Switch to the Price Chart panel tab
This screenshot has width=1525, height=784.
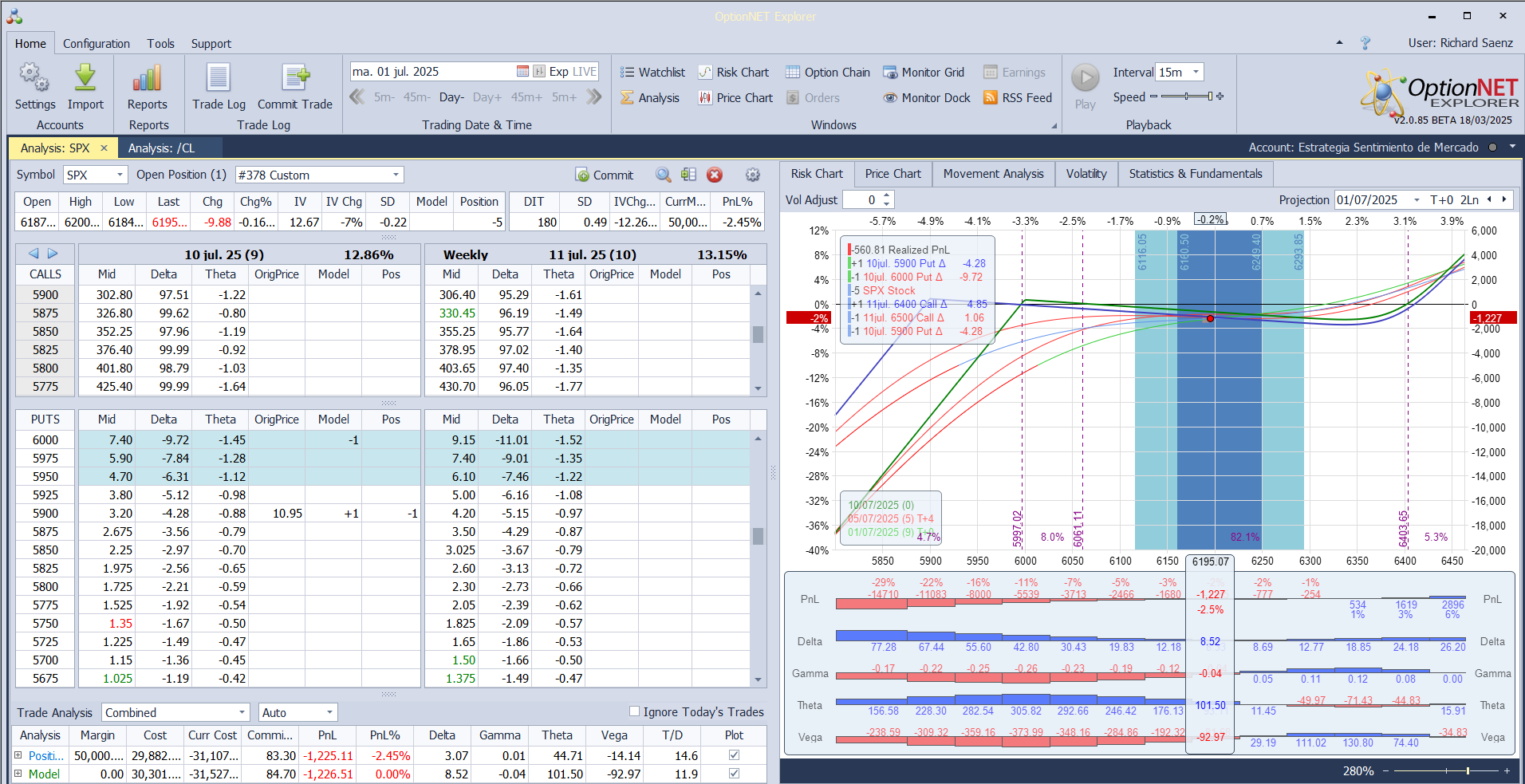(893, 174)
